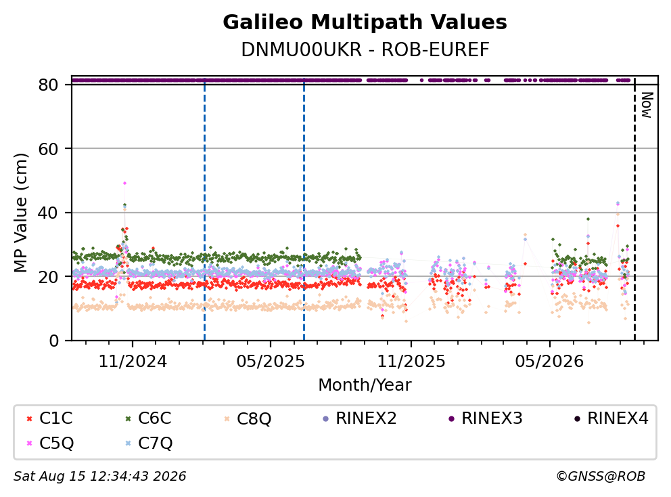This screenshot has height=497, width=671.
Task: Click the MP Value (cm) axis label
Action: pos(20,213)
